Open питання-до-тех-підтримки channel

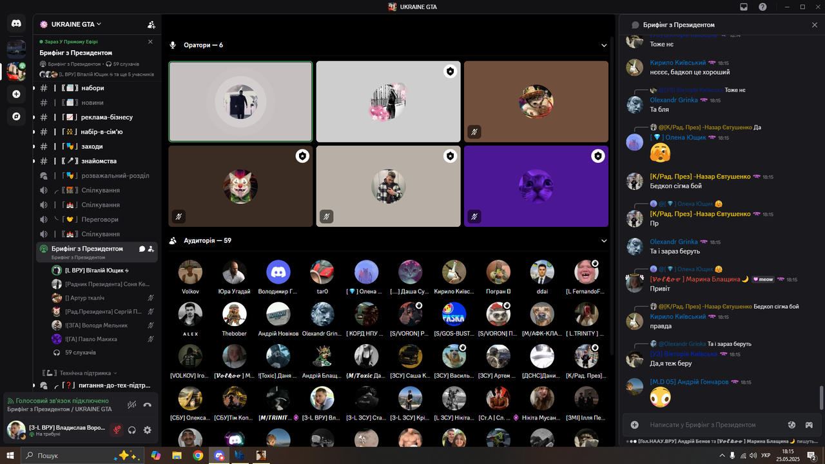(97, 385)
